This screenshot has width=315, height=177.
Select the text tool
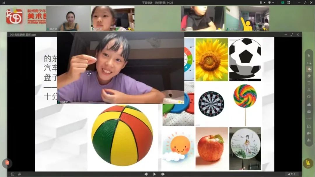click(309, 83)
